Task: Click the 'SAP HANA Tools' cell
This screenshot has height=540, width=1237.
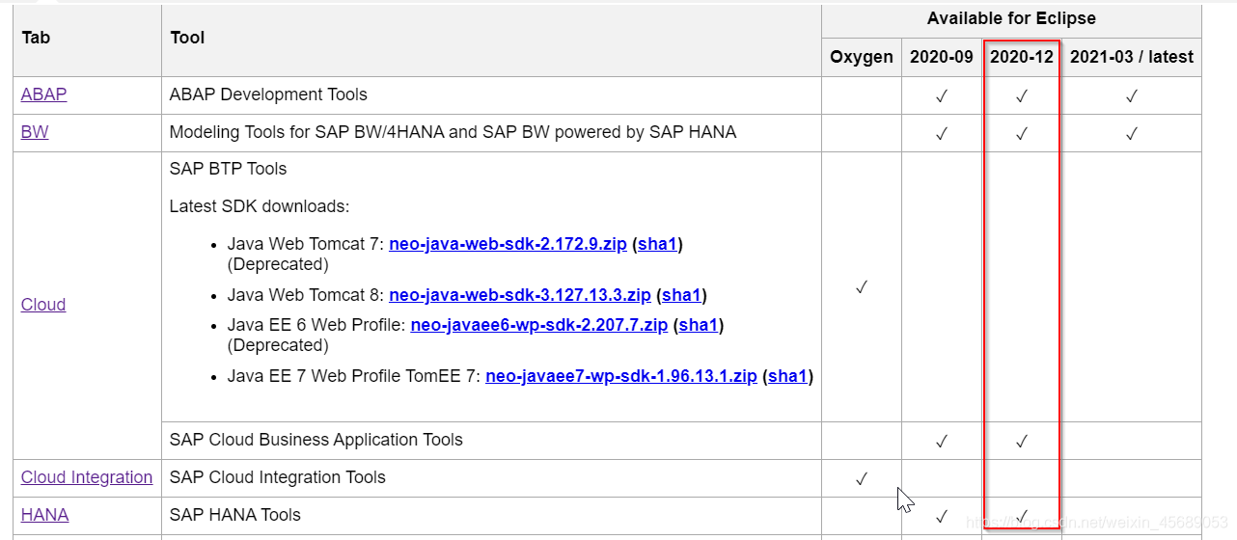Action: tap(491, 516)
